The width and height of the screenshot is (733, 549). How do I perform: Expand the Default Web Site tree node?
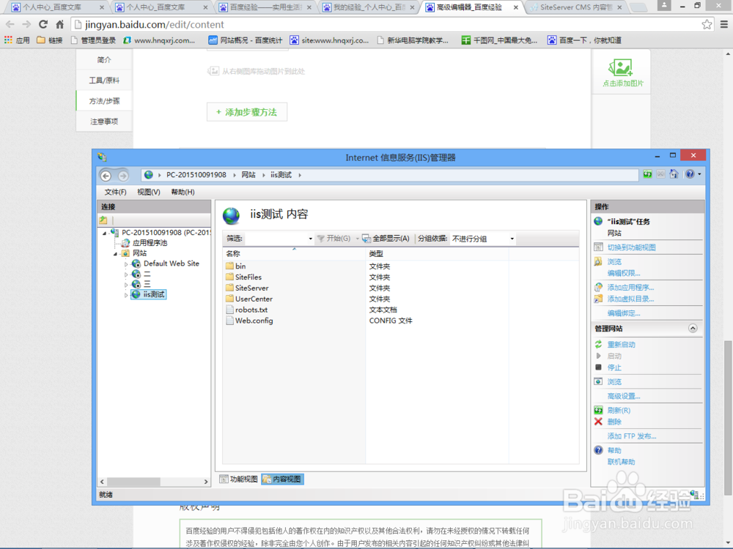coord(128,263)
